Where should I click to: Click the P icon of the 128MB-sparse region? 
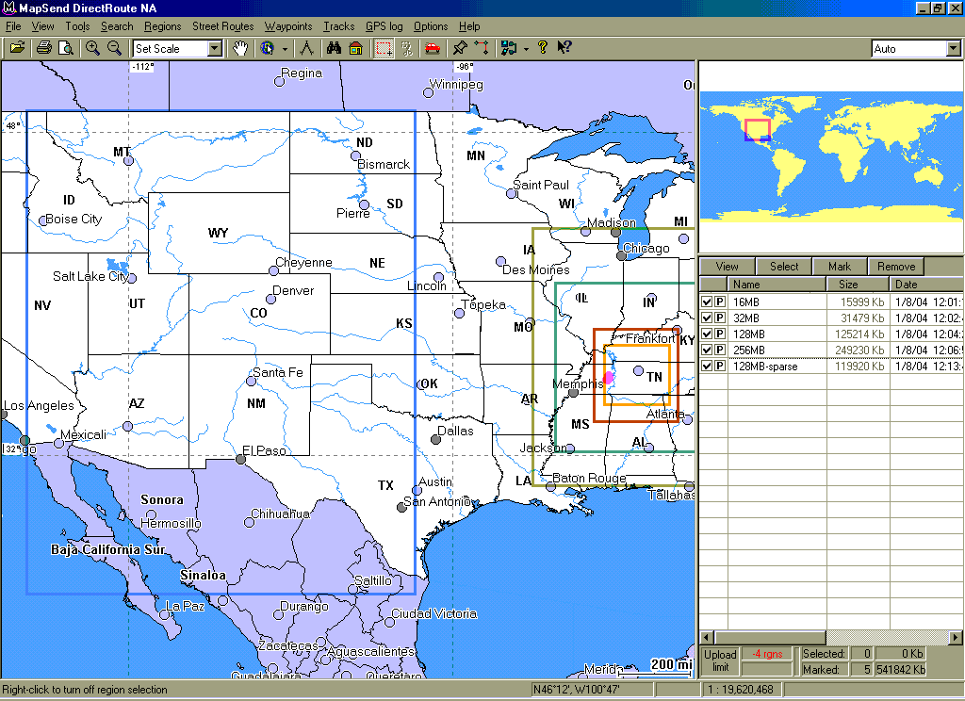click(719, 367)
